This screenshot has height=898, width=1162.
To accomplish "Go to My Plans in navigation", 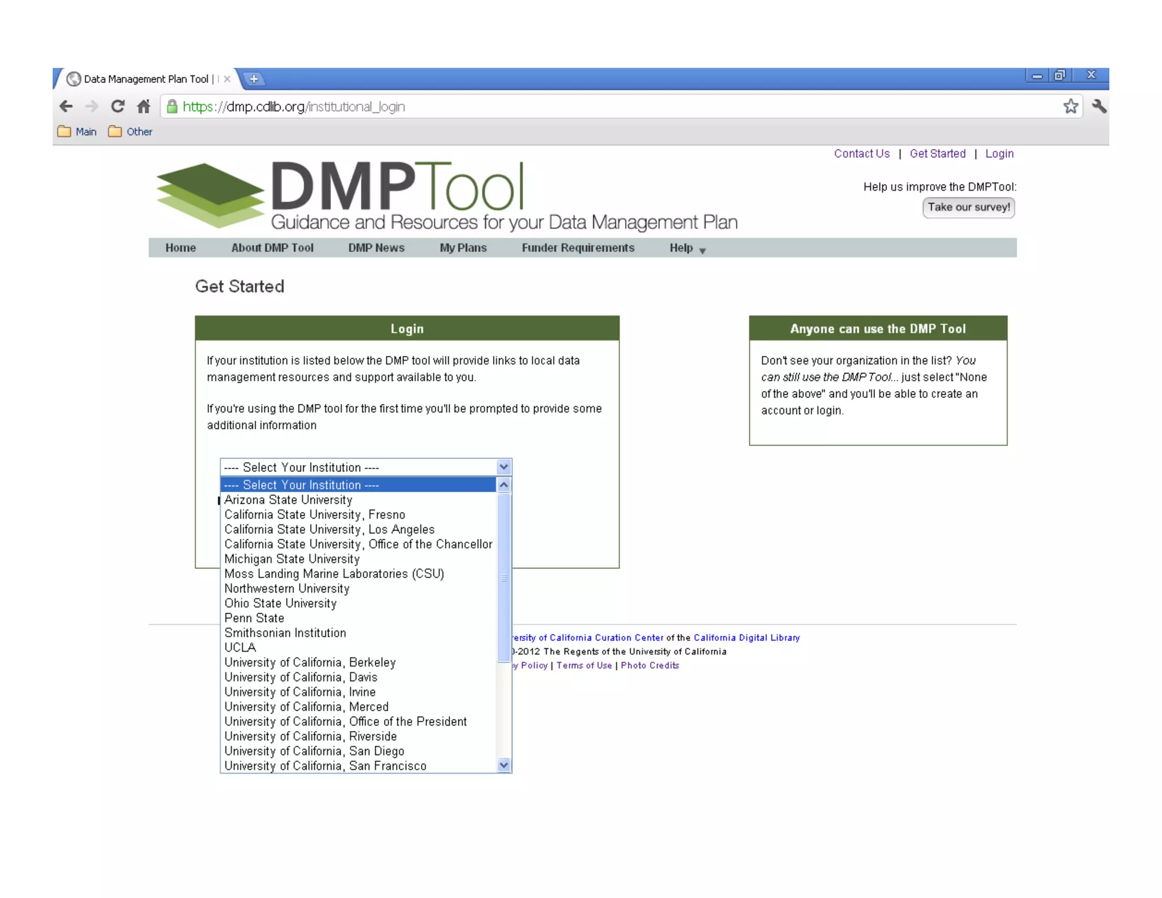I will (x=463, y=248).
